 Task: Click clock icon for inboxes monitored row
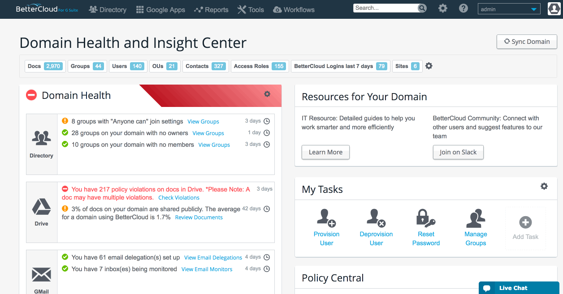point(267,269)
